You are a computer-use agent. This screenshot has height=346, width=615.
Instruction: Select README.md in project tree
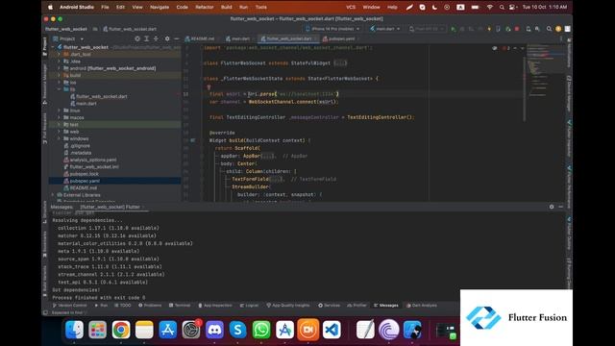(80, 188)
